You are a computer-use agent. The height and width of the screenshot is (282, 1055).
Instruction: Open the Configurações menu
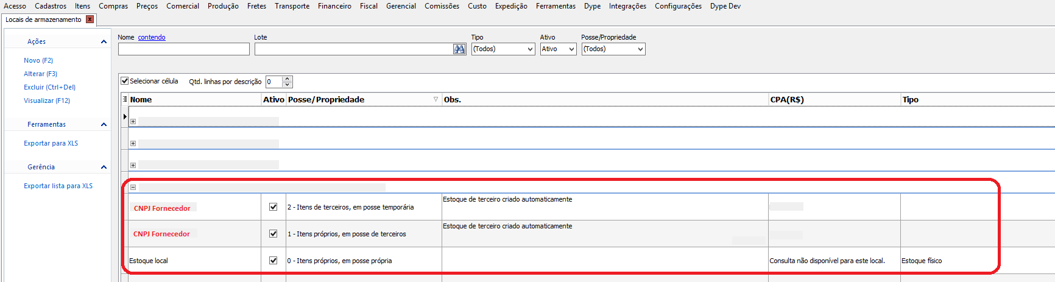click(x=678, y=6)
